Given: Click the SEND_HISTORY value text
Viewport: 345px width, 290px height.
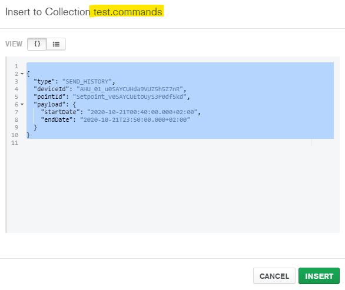Looking at the screenshot, I should 87,82.
